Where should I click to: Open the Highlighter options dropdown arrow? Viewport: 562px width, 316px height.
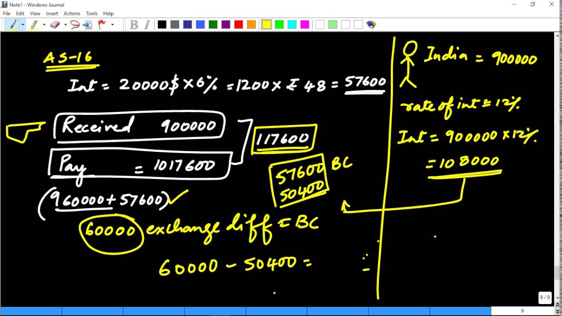[44, 25]
